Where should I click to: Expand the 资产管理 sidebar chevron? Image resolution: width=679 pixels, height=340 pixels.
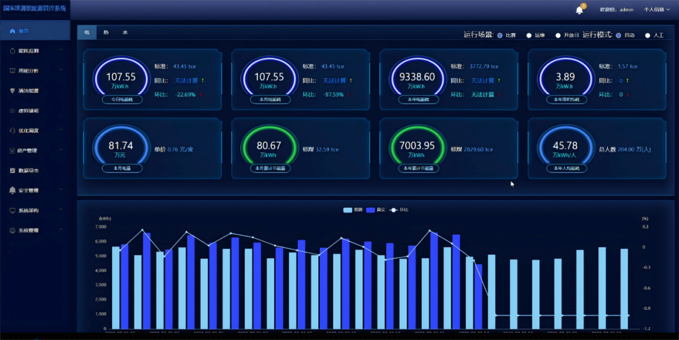click(x=61, y=151)
